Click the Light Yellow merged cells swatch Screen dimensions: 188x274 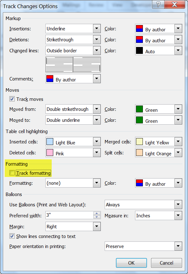(139, 142)
